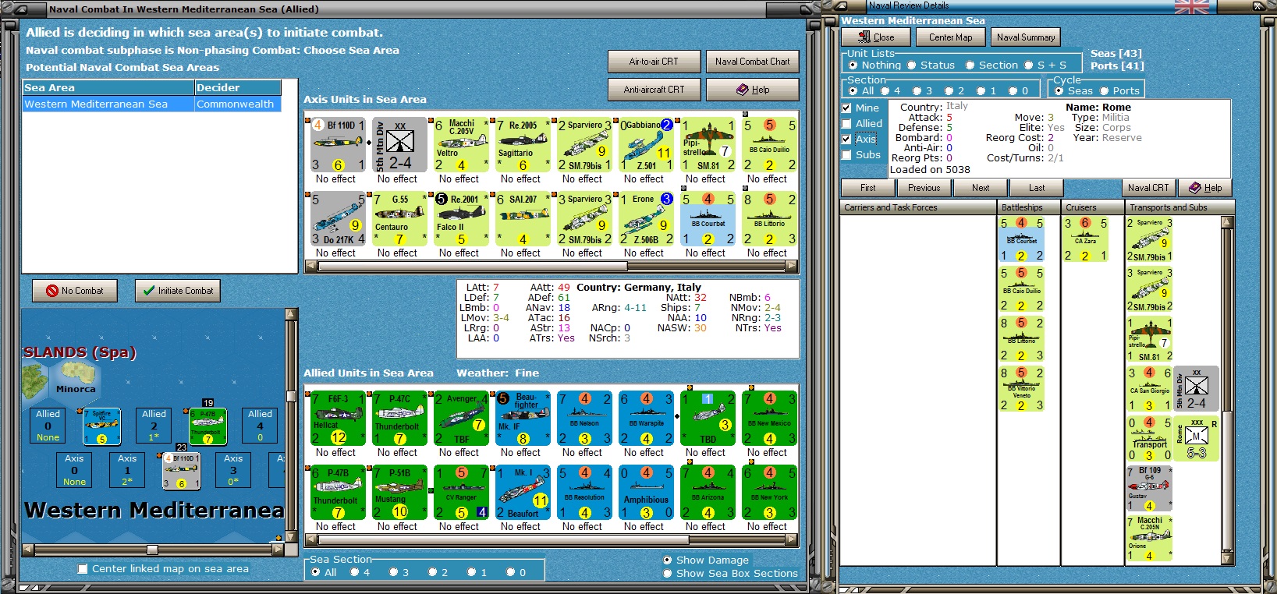Pick the Bf 109 G-6 Gustav counter
This screenshot has height=594, width=1277.
[x=1150, y=489]
